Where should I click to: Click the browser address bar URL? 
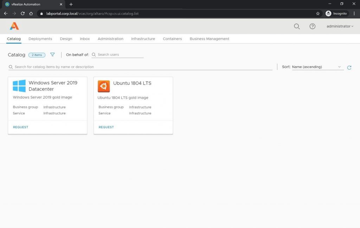[92, 14]
